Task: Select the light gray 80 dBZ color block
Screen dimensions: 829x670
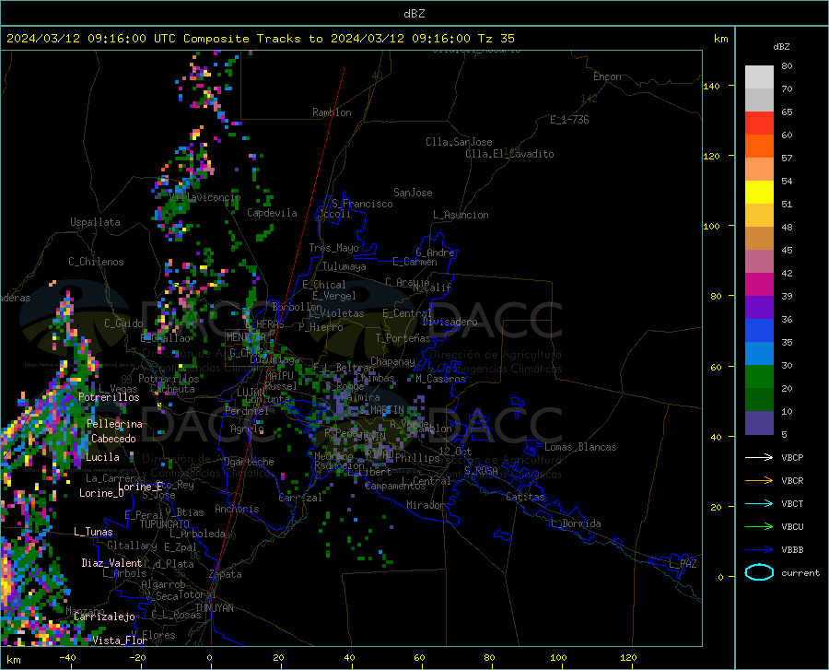Action: tap(759, 77)
